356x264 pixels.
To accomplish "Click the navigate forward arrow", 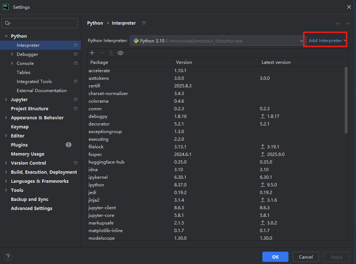I will click(348, 23).
